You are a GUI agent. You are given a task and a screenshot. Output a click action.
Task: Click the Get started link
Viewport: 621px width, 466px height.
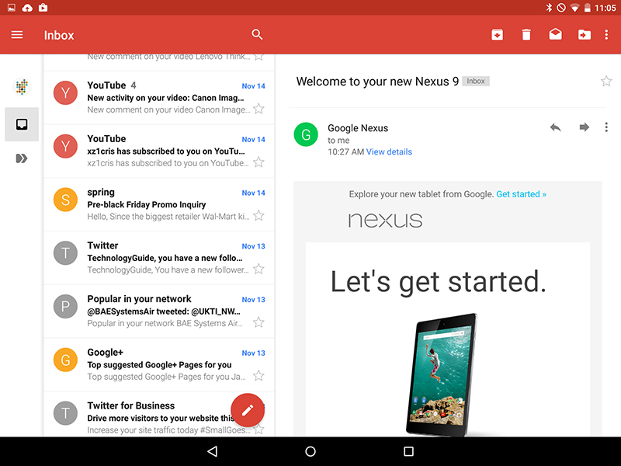[x=521, y=194]
